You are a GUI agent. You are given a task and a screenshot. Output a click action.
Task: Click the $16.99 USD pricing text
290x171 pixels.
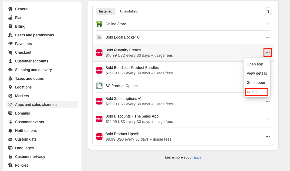(139, 55)
